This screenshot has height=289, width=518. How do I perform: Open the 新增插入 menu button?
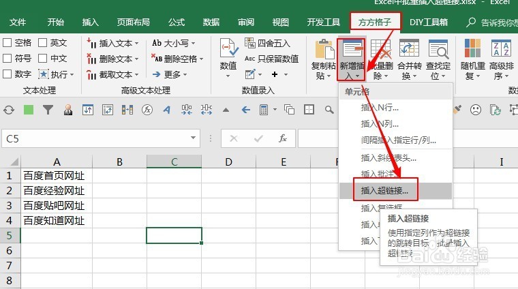point(351,60)
